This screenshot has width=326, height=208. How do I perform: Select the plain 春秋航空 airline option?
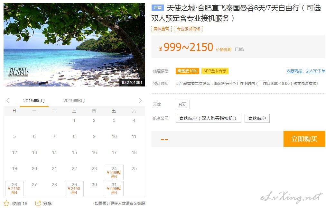[x=257, y=118]
